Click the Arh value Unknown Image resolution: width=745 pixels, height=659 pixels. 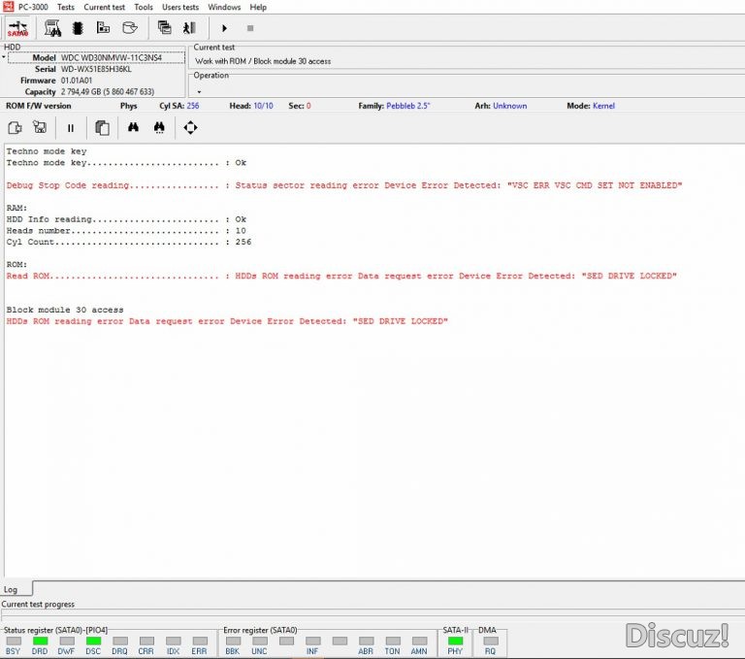pyautogui.click(x=510, y=106)
